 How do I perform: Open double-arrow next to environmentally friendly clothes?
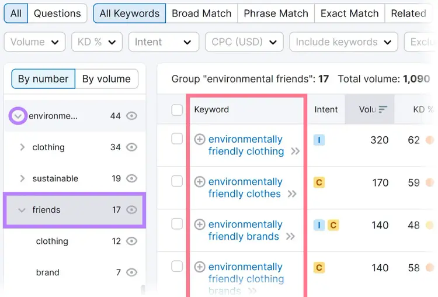click(292, 194)
